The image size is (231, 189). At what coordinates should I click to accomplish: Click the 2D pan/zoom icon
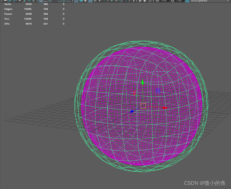click(x=29, y=1)
